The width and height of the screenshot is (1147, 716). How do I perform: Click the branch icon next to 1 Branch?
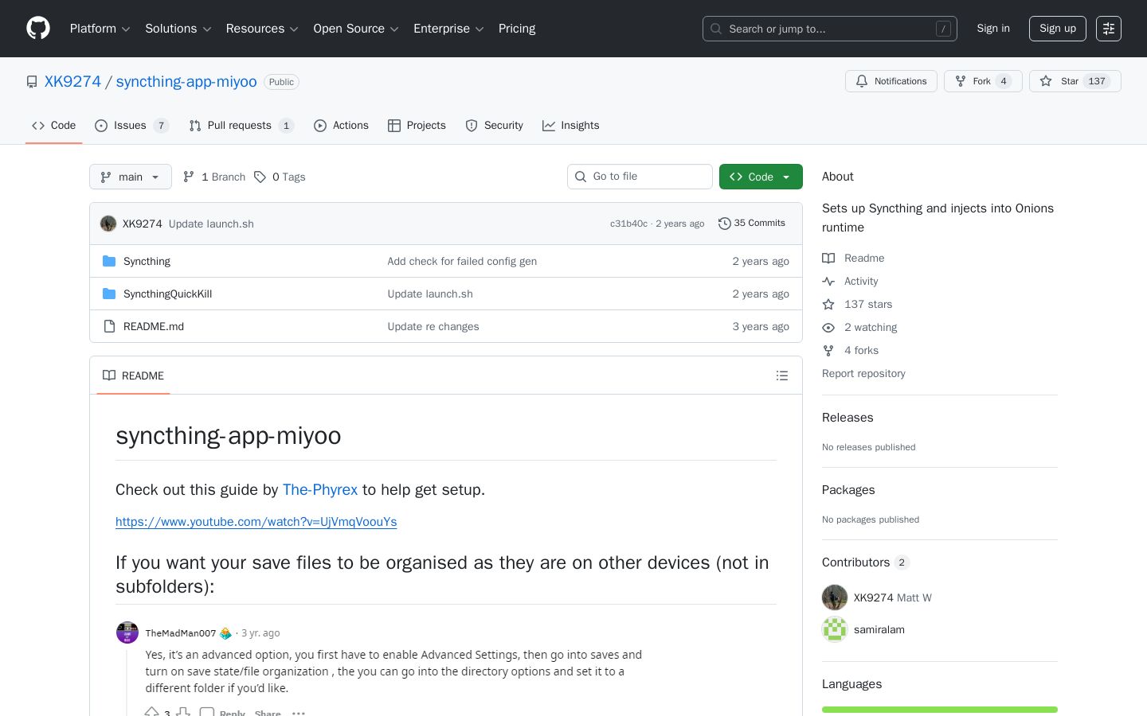pos(189,177)
